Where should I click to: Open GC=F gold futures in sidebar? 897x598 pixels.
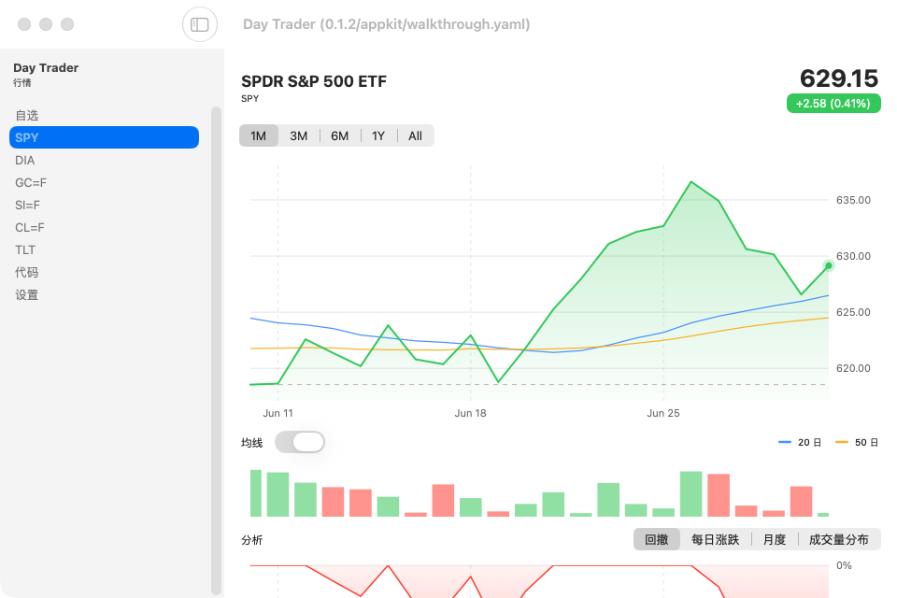pos(104,182)
